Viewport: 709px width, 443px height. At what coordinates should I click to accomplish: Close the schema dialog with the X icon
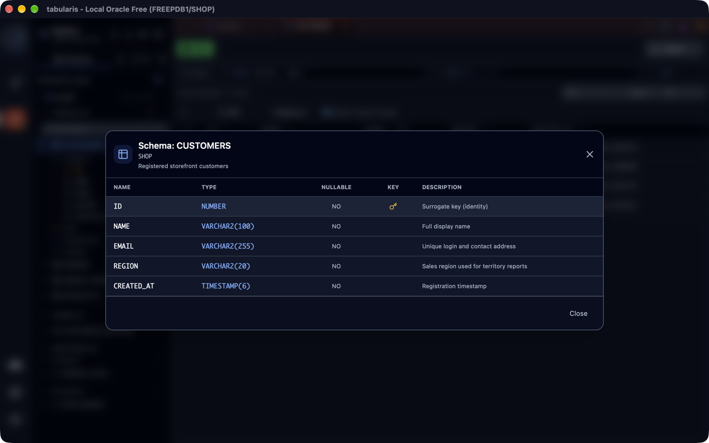point(589,154)
